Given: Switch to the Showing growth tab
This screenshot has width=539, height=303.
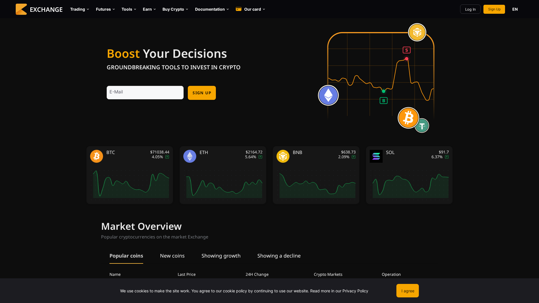Looking at the screenshot, I should pos(221,256).
